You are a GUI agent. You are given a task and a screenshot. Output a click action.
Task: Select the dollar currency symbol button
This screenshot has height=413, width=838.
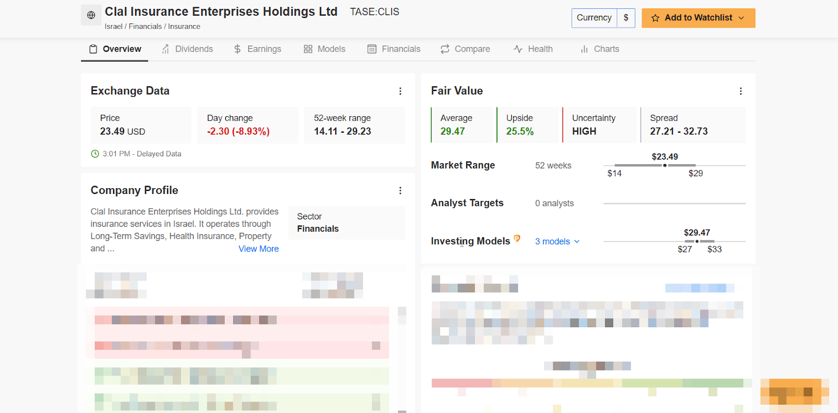coord(626,18)
